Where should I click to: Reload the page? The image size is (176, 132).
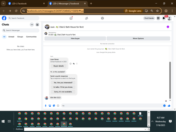click(x=16, y=11)
